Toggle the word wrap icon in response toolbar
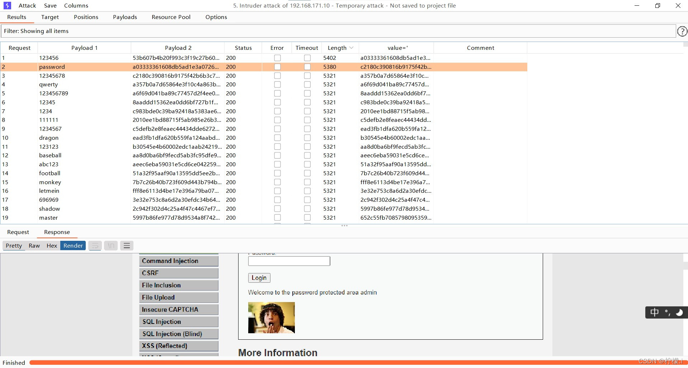The width and height of the screenshot is (688, 368). (x=95, y=245)
